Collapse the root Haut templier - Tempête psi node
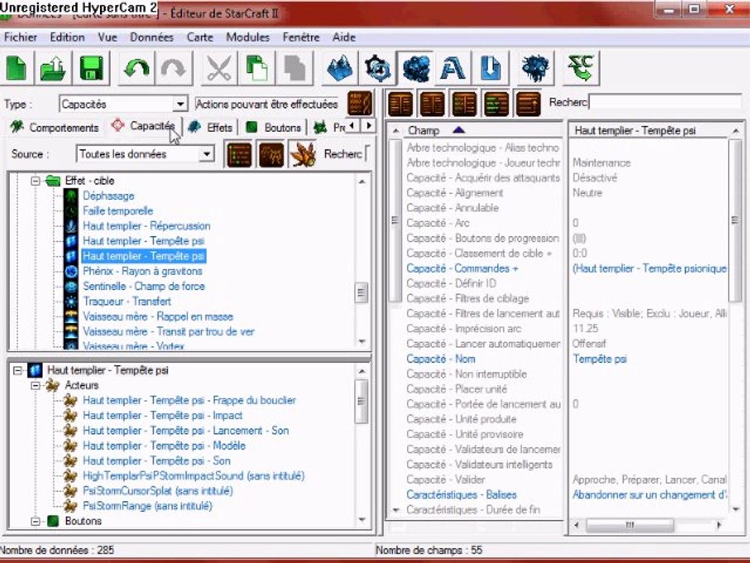Viewport: 750px width, 563px height. pos(17,371)
